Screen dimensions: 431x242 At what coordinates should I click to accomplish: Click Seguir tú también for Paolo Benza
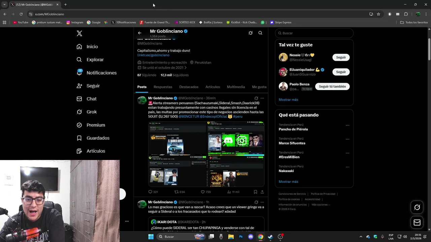tap(332, 86)
